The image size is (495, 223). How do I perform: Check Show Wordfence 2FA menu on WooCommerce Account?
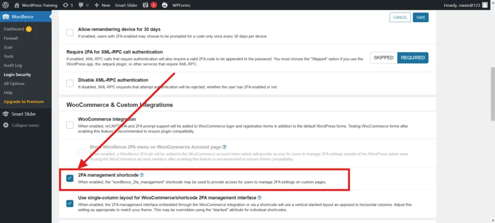[x=81, y=153]
